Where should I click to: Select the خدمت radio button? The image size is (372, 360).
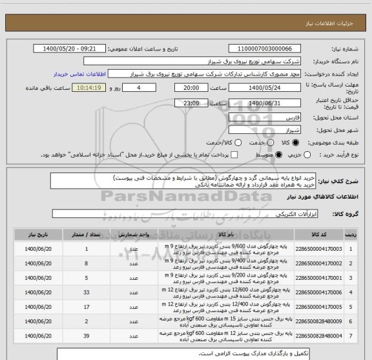coord(271,143)
